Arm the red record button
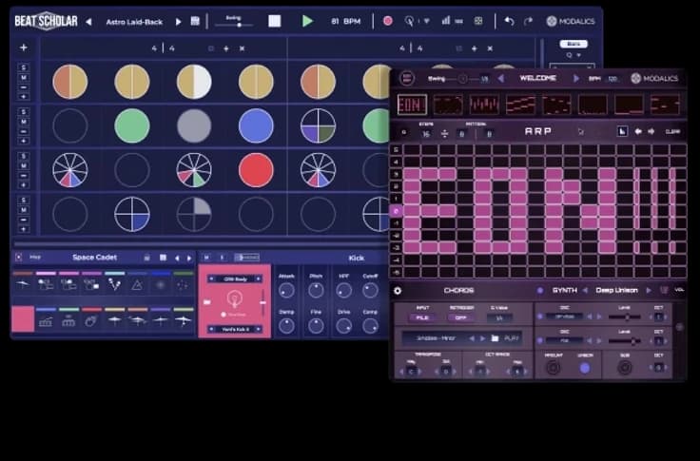This screenshot has width=700, height=461. pyautogui.click(x=387, y=21)
